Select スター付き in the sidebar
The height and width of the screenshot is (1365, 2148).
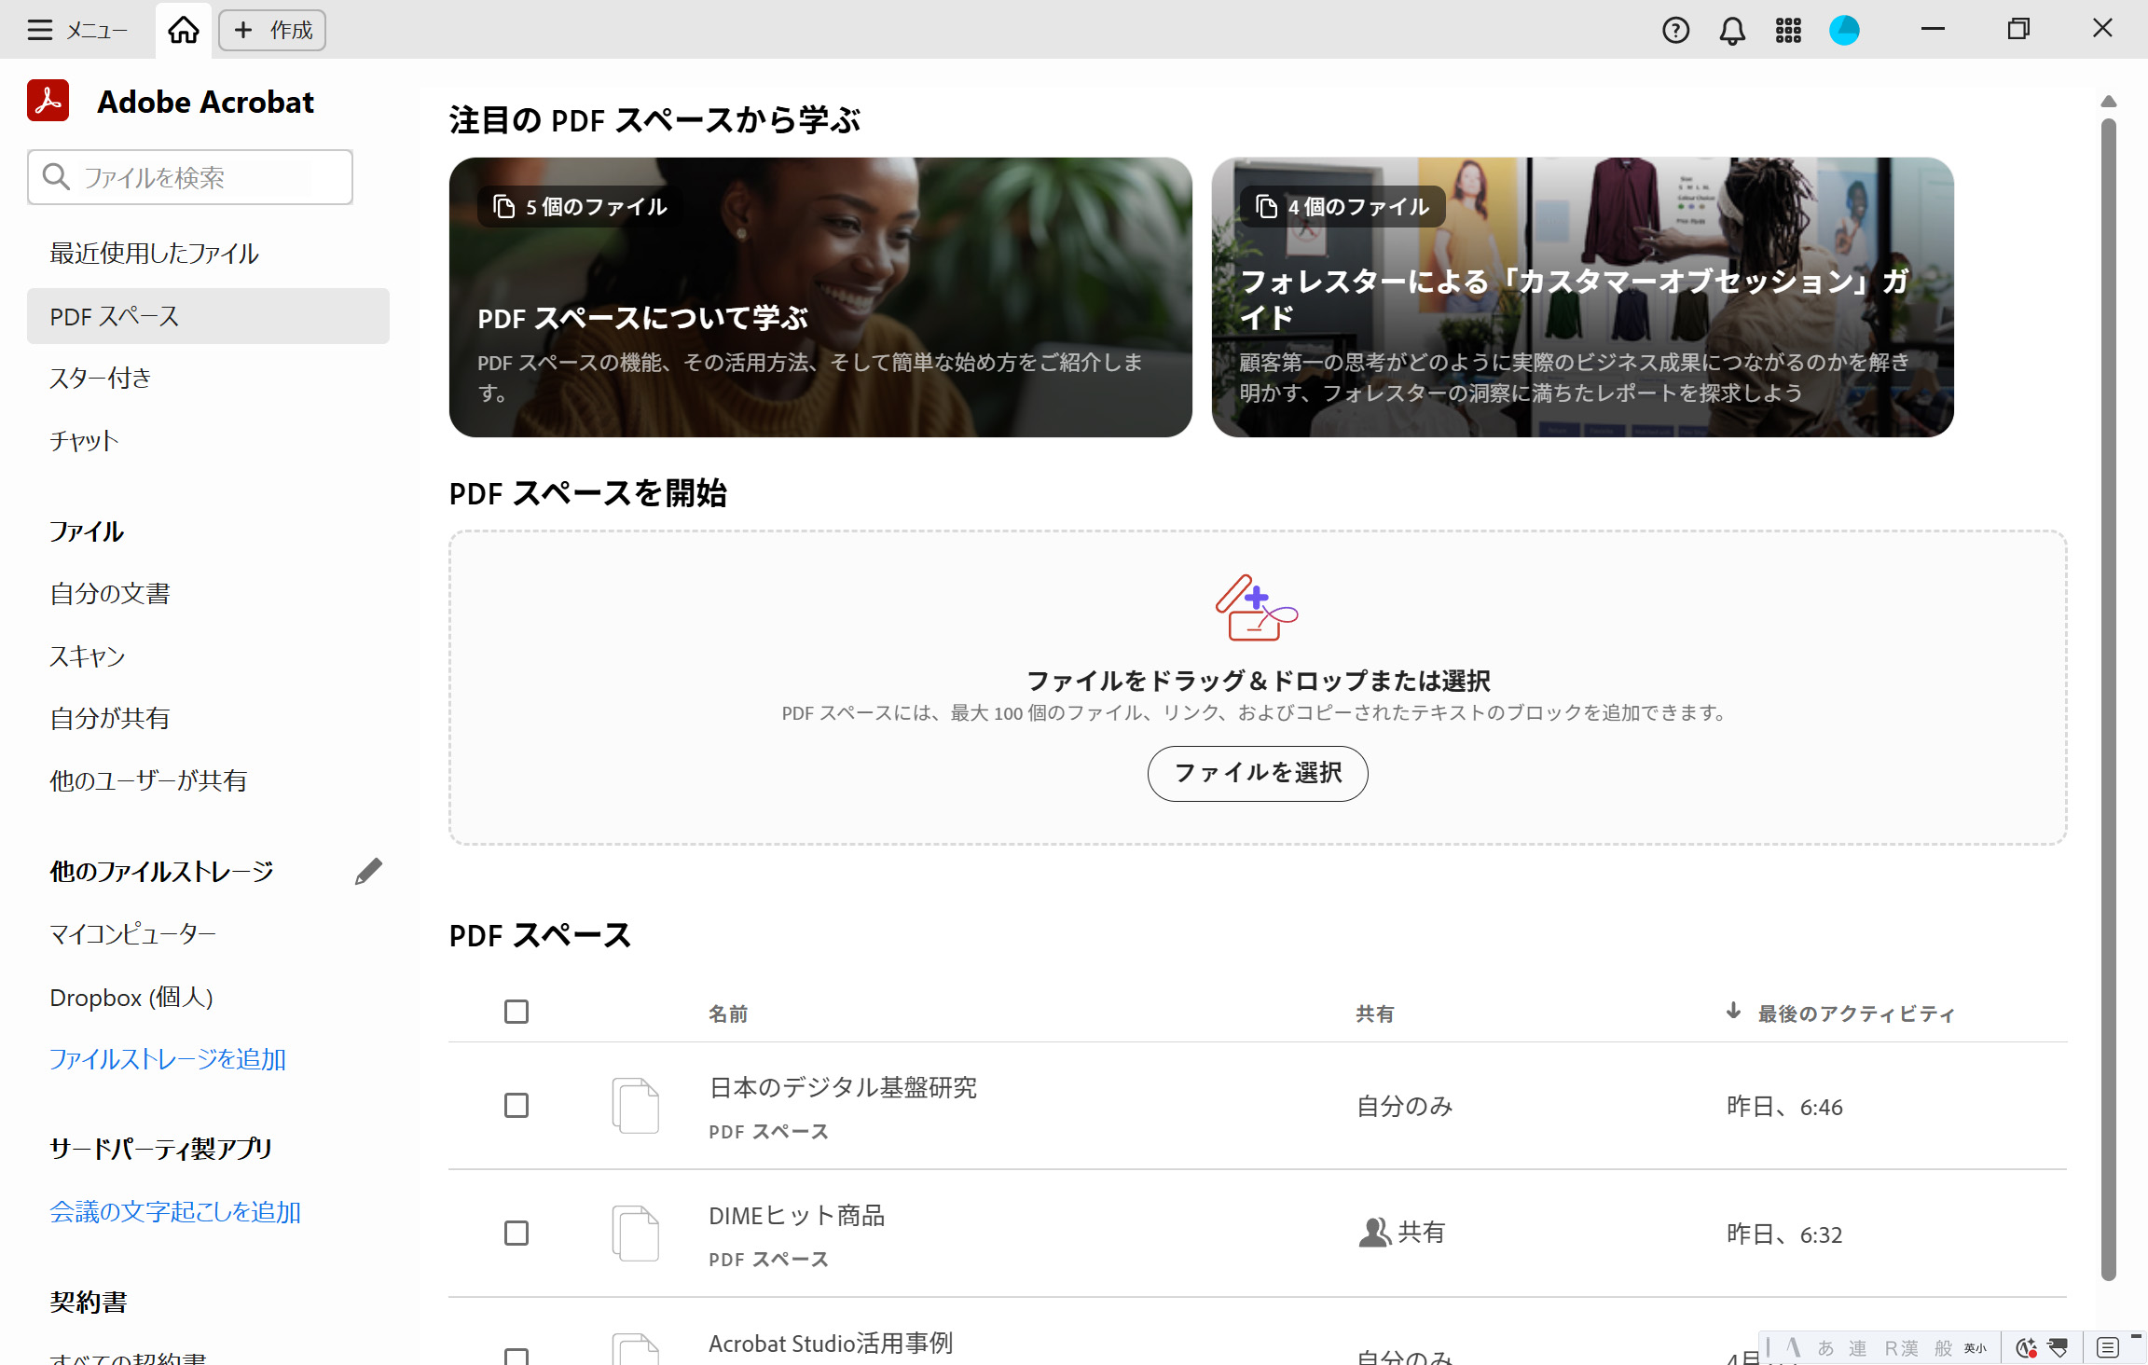click(101, 379)
